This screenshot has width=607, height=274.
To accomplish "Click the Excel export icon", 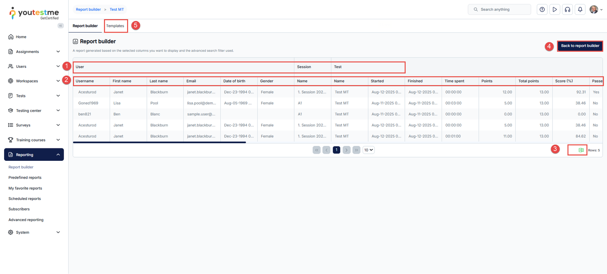I will (581, 150).
